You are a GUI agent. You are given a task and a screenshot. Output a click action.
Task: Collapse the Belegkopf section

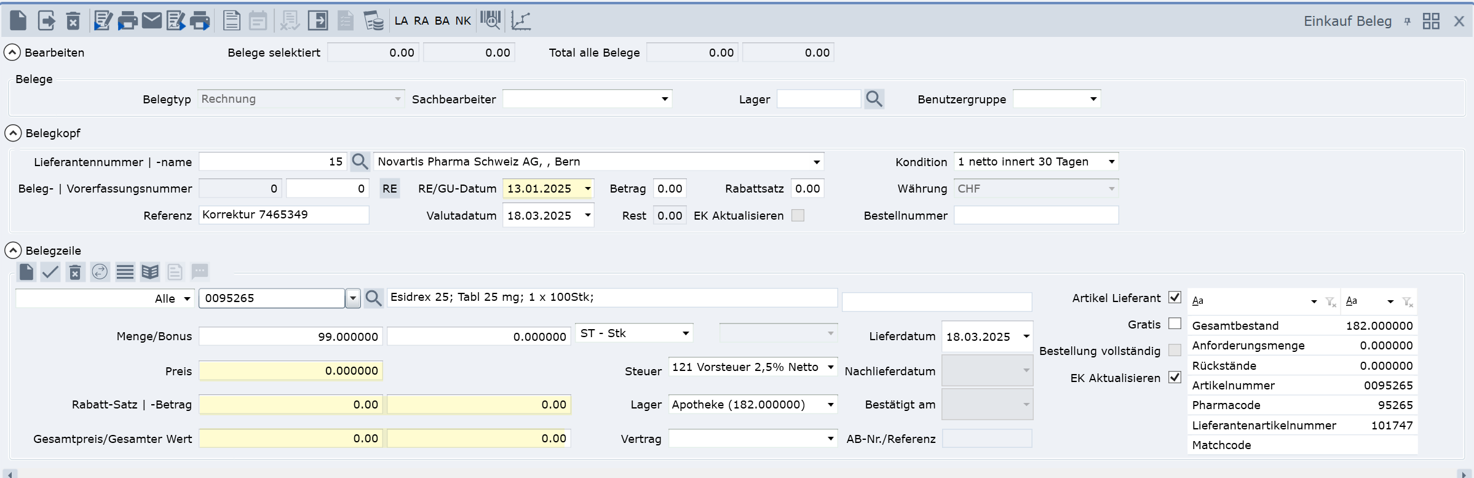pyautogui.click(x=13, y=133)
